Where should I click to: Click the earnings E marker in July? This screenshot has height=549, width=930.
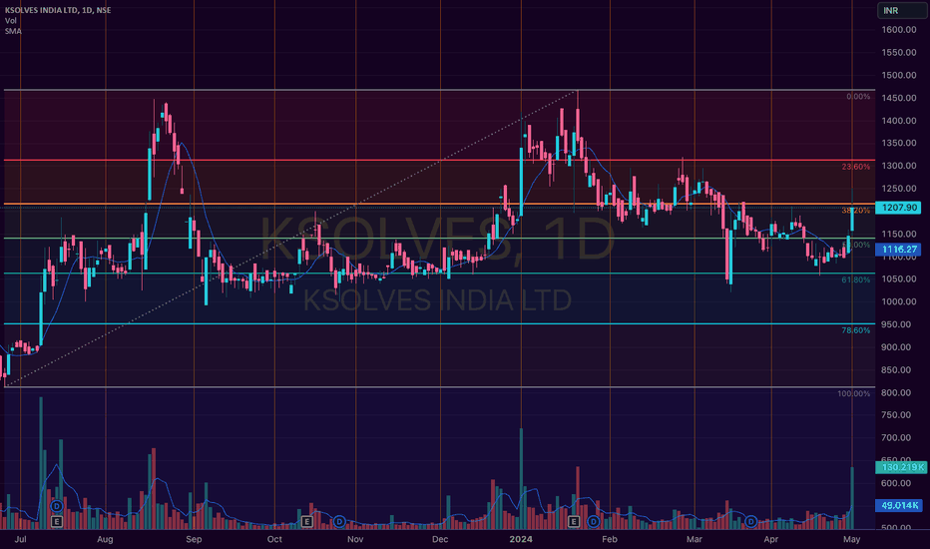pos(56,522)
